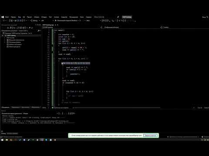Screen dimensions: 209x156
Task: Switch to the Вывод tab at the bottom
Action: (3, 133)
